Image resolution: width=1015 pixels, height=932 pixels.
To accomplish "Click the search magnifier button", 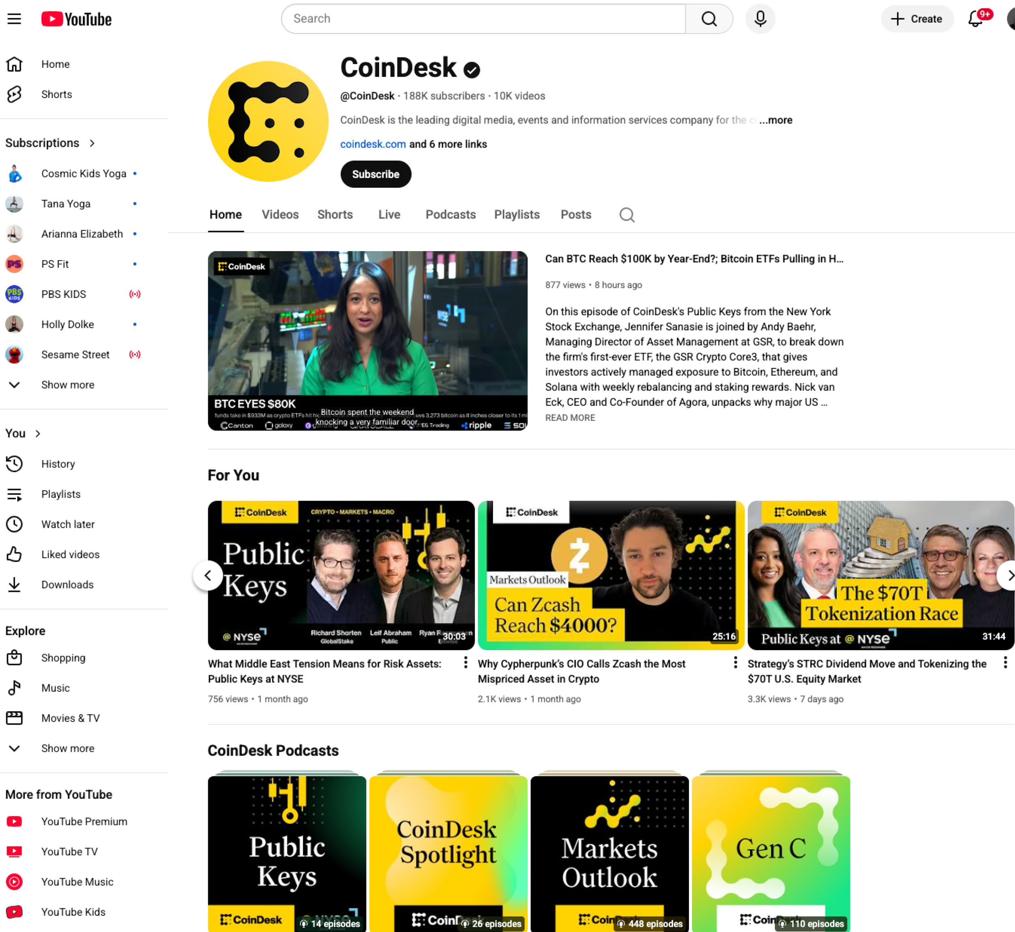I will pyautogui.click(x=708, y=19).
